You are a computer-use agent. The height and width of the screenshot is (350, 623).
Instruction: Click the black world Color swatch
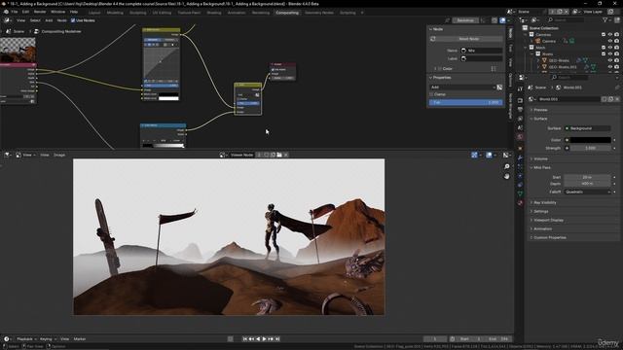[591, 140]
